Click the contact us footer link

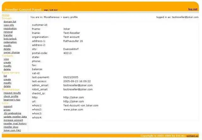coord(192,136)
